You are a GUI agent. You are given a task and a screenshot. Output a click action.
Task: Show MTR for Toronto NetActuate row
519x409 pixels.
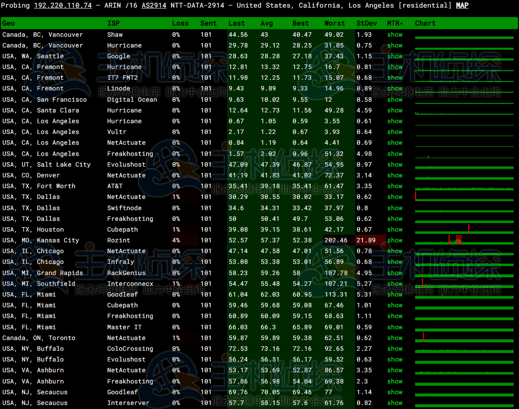click(395, 338)
